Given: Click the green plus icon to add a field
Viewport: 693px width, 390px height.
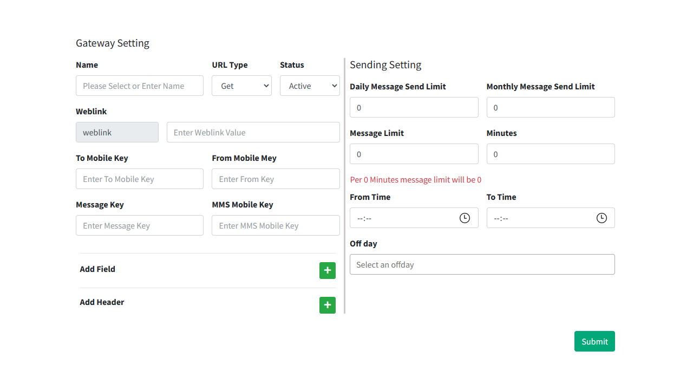Looking at the screenshot, I should (327, 270).
